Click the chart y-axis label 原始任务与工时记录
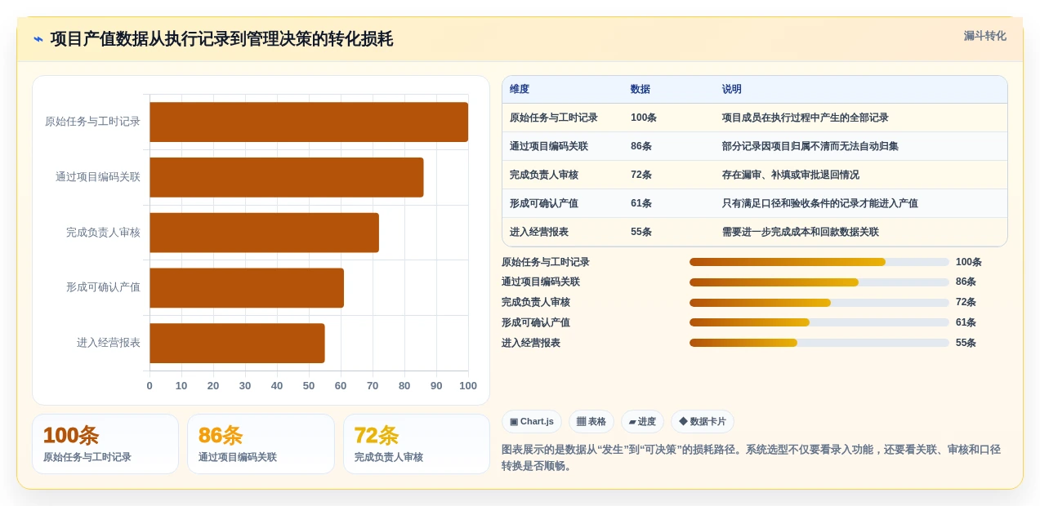1040x506 pixels. tap(92, 122)
